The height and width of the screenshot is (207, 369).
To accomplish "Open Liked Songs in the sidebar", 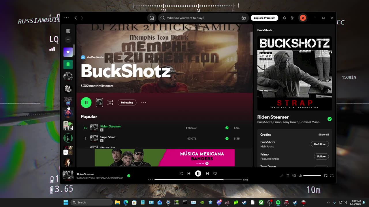I will (68, 52).
